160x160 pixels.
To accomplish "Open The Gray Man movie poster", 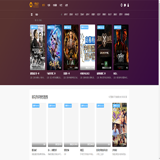I will coord(121,47).
